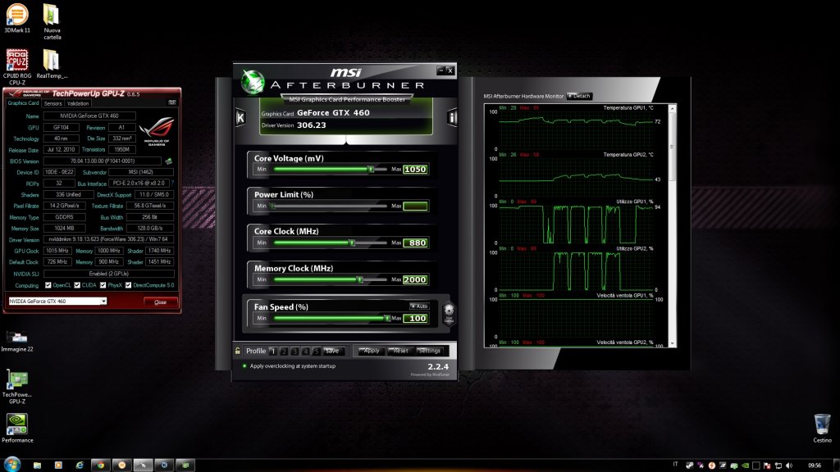Switch to the Graphics Card tab in GPU-Z
840x472 pixels.
pos(23,102)
